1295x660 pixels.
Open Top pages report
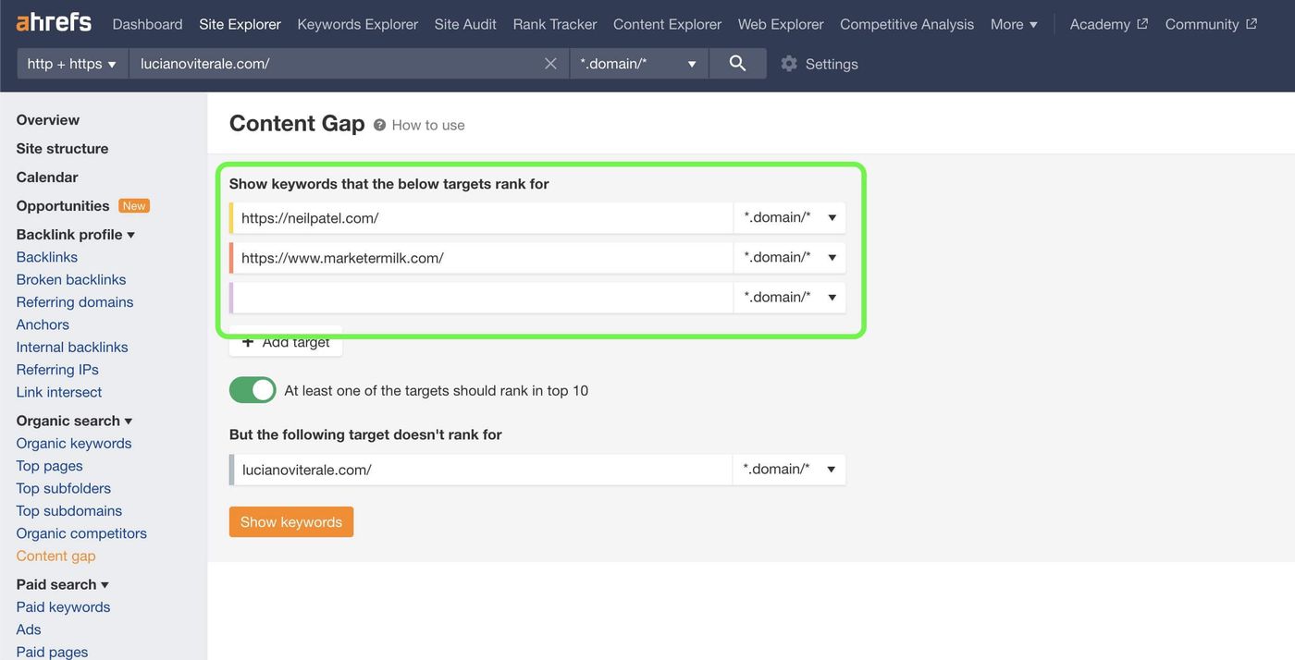50,466
